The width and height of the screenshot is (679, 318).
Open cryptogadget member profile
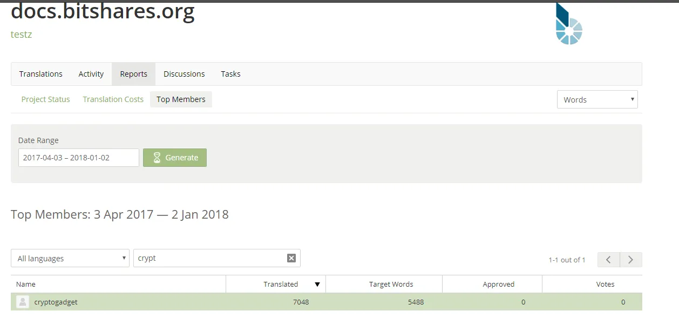(56, 302)
